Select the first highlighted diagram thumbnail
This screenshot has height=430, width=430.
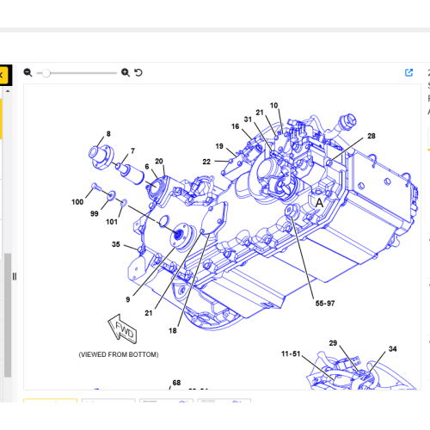(50, 400)
